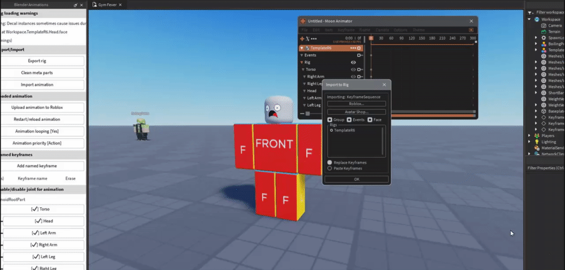The height and width of the screenshot is (270, 565).
Task: Toggle Rig visibility eye icon
Action: (x=354, y=62)
